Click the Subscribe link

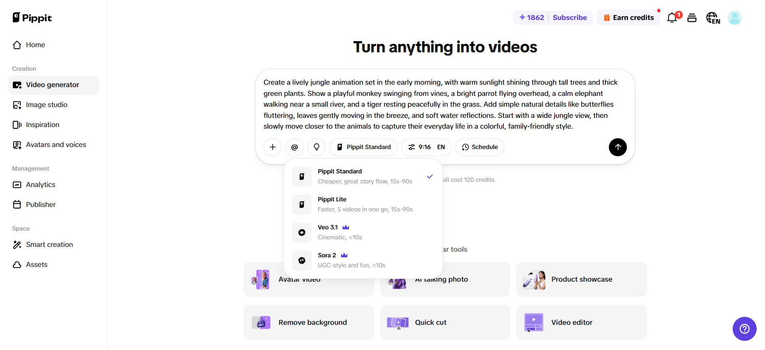point(570,18)
